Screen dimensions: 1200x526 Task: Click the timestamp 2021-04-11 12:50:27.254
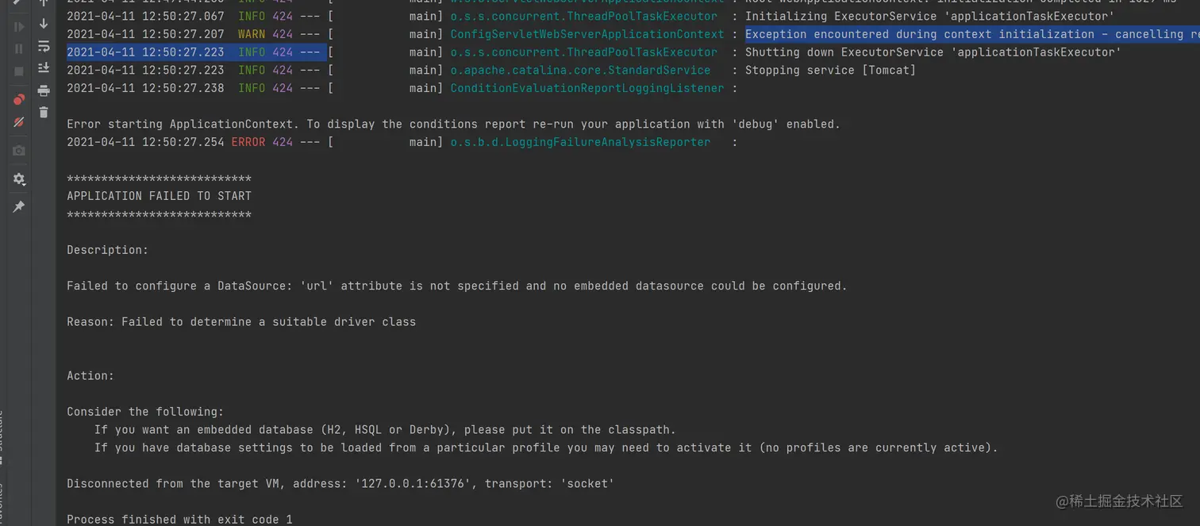pyautogui.click(x=145, y=142)
